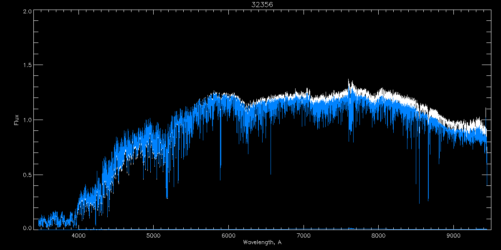Click the 0.5 flux tick label
The image size is (501, 250).
[27, 175]
